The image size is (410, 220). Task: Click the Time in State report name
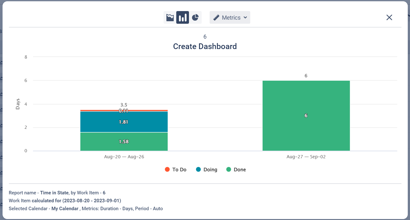point(54,192)
